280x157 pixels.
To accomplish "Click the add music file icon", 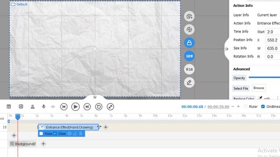I will tap(21, 106).
